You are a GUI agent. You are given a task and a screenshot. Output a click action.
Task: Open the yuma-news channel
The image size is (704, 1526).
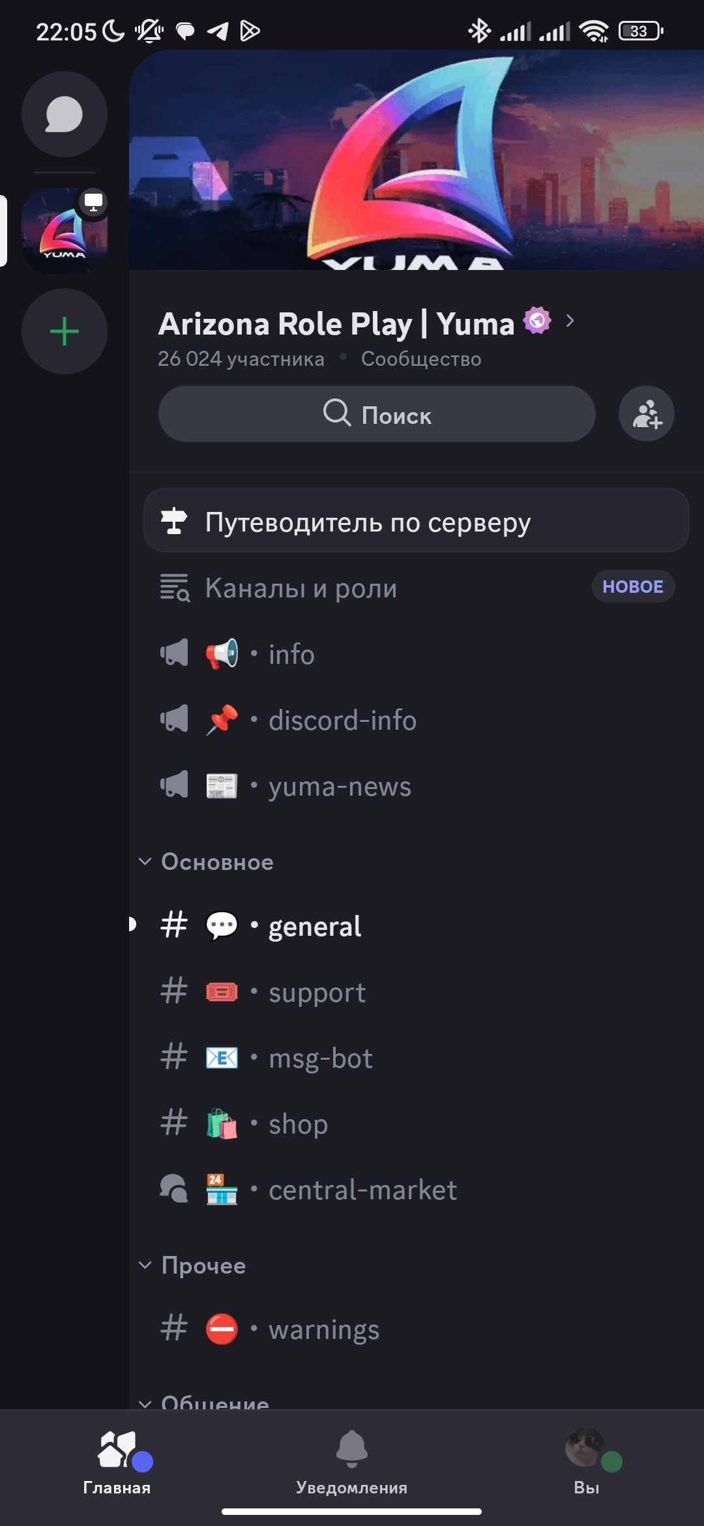pos(340,786)
